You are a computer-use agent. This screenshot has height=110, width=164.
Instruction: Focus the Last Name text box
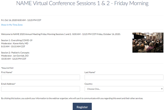[x=124, y=77]
